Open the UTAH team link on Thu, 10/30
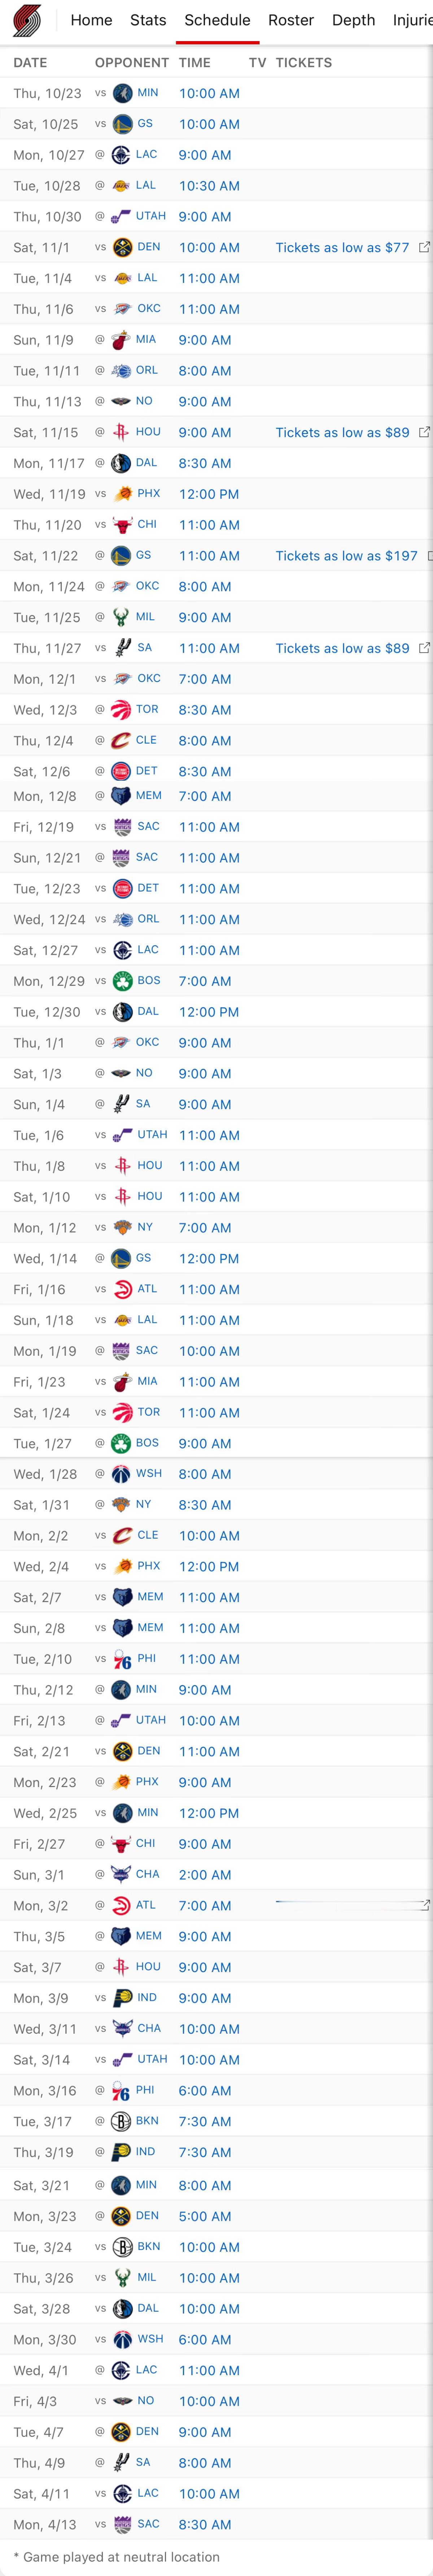Viewport: 433px width, 2576px height. point(151,216)
